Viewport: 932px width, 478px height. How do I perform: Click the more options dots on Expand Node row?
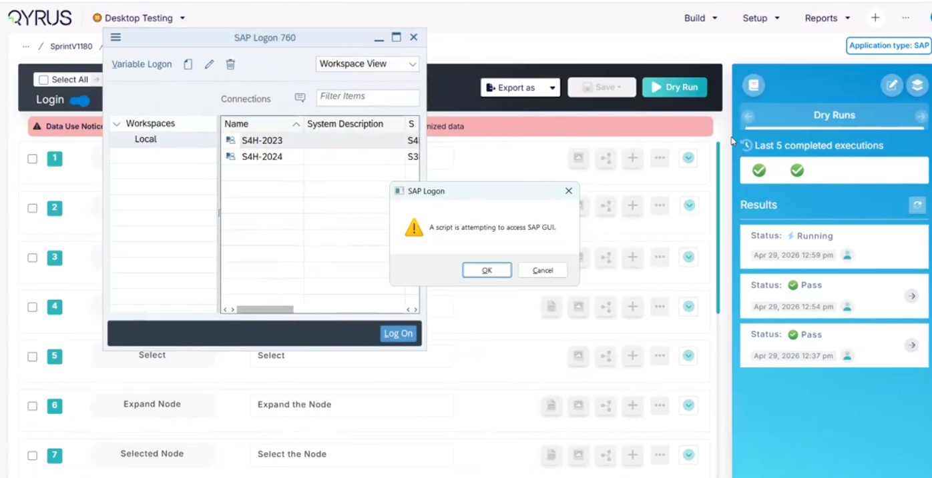[x=660, y=405]
